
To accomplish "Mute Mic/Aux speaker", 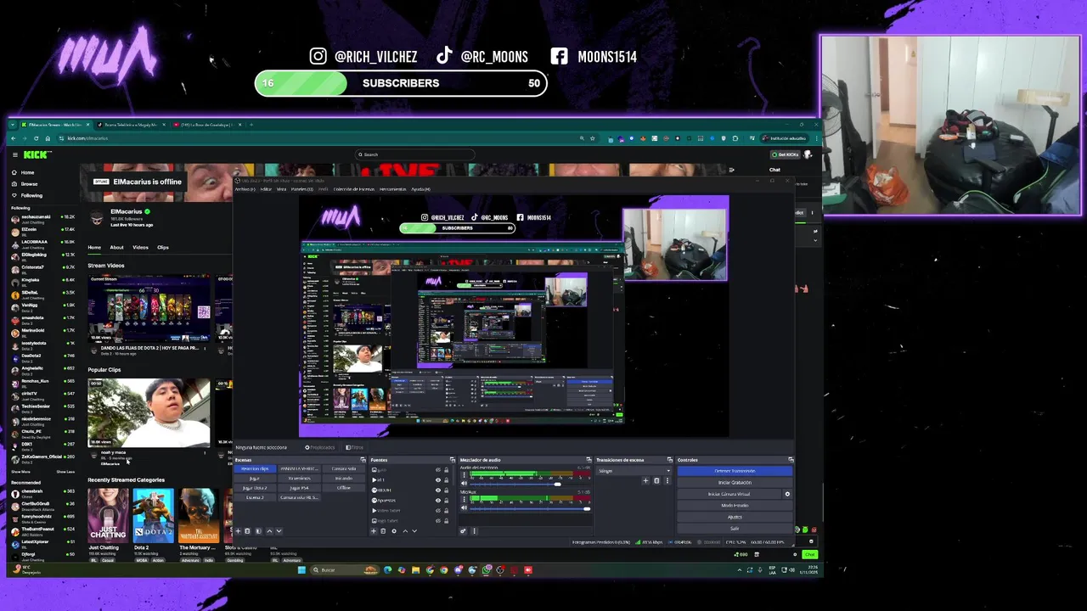I will pos(465,507).
